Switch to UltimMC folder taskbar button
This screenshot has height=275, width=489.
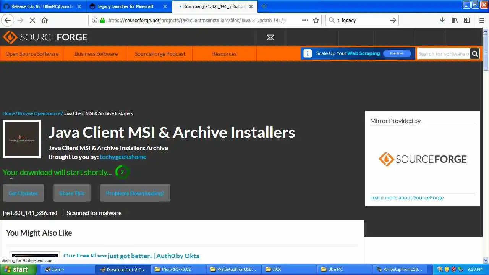[x=345, y=269]
